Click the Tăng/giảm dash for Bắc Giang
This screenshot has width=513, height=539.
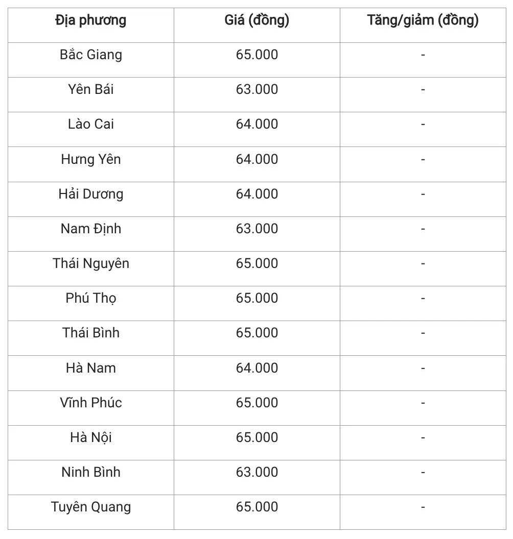tap(423, 55)
